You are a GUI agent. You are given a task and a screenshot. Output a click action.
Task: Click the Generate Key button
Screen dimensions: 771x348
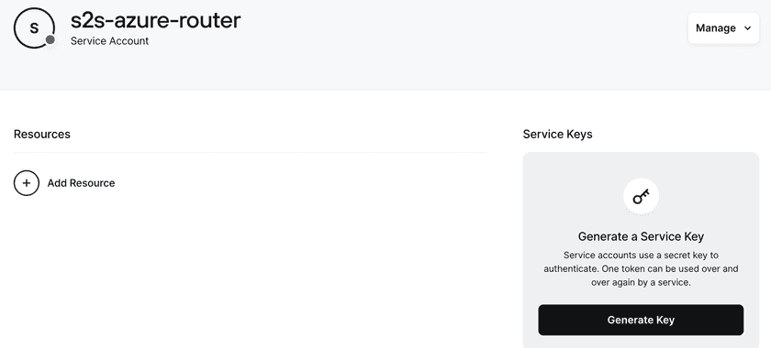point(641,320)
